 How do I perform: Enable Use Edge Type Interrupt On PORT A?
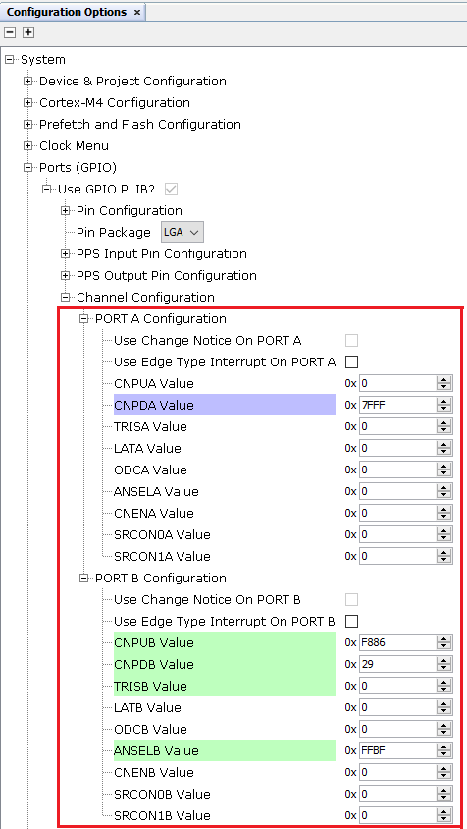[351, 362]
